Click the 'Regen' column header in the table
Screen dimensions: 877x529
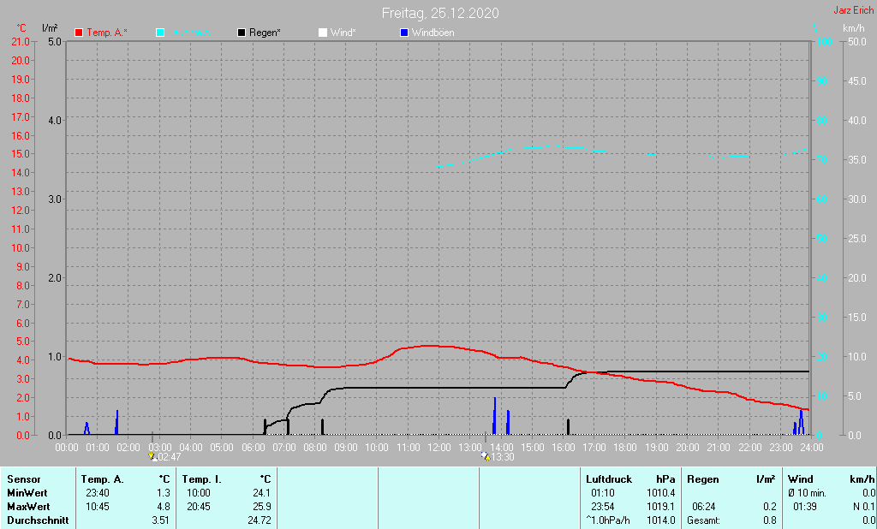[702, 479]
